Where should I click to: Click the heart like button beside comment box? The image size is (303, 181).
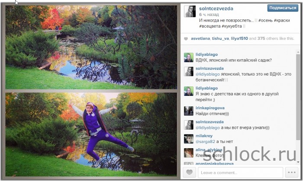pos(190,172)
